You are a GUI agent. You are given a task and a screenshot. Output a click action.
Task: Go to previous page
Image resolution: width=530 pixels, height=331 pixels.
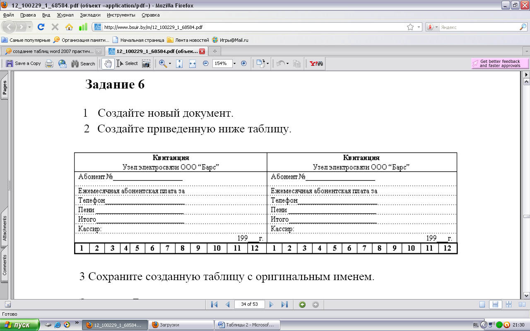coord(227,305)
